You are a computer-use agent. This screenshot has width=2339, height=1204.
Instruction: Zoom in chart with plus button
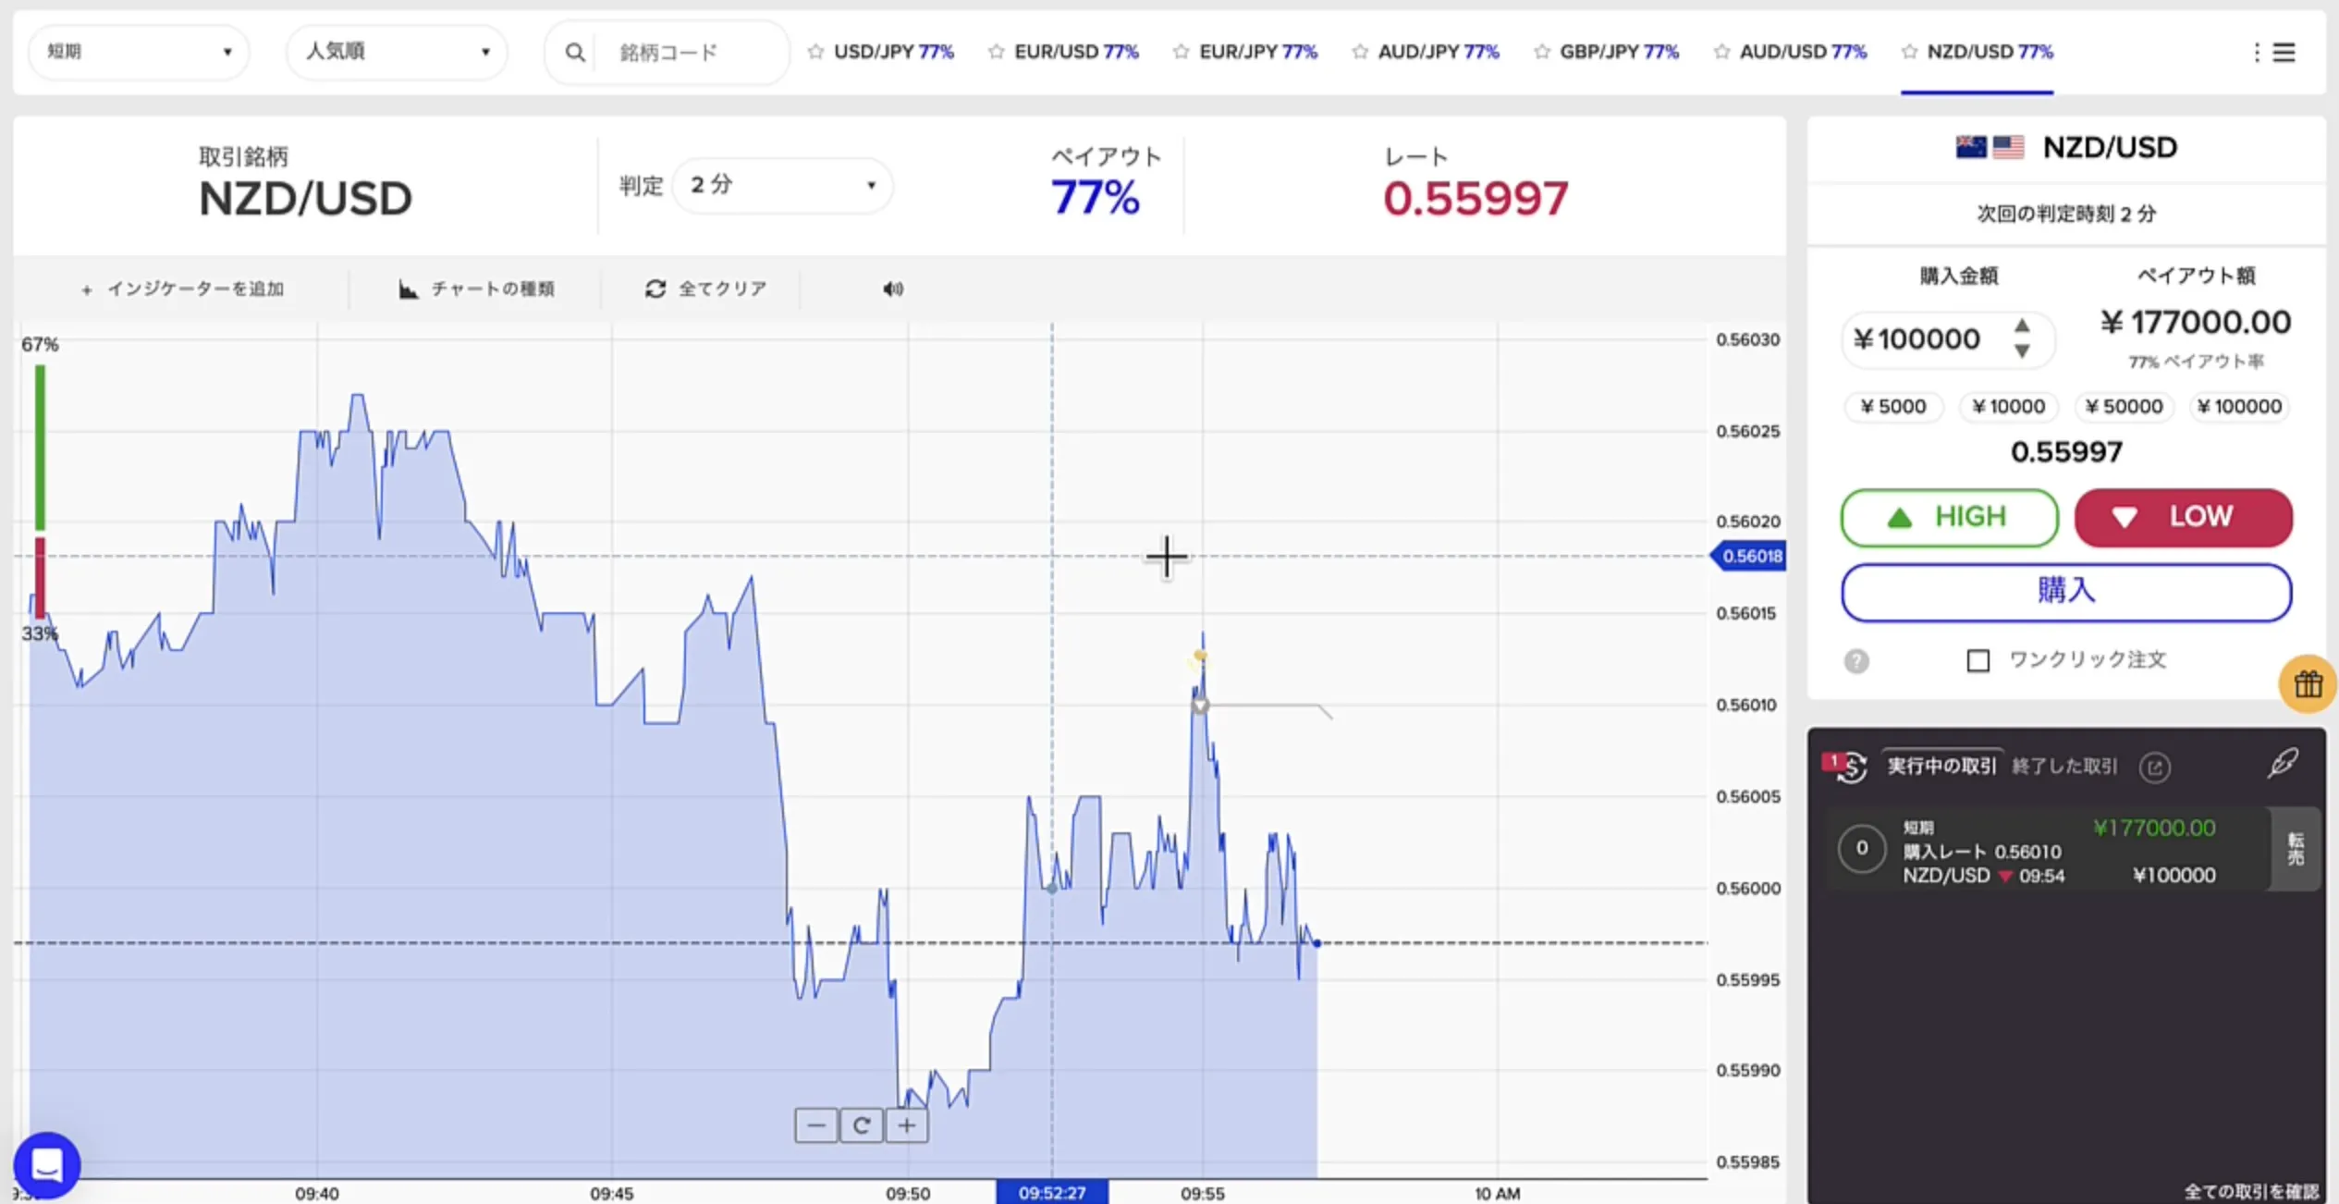[x=907, y=1125]
